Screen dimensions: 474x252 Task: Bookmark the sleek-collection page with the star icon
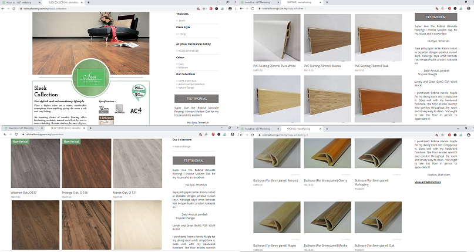pos(204,9)
